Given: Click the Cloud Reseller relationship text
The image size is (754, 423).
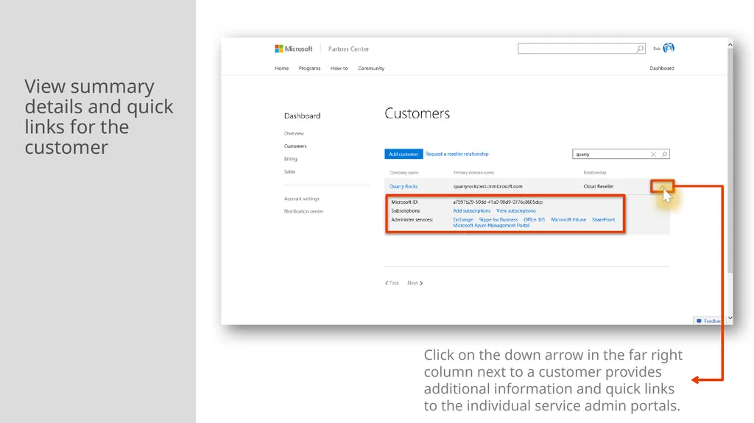Looking at the screenshot, I should coord(598,187).
